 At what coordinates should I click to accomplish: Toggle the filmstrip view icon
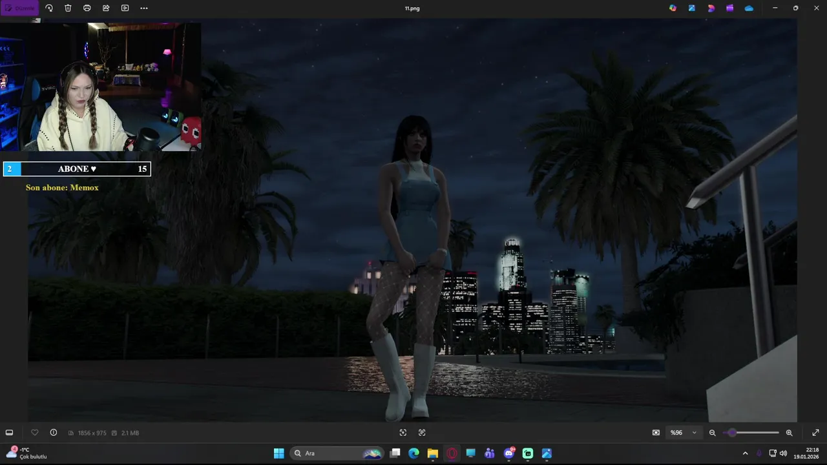click(9, 433)
